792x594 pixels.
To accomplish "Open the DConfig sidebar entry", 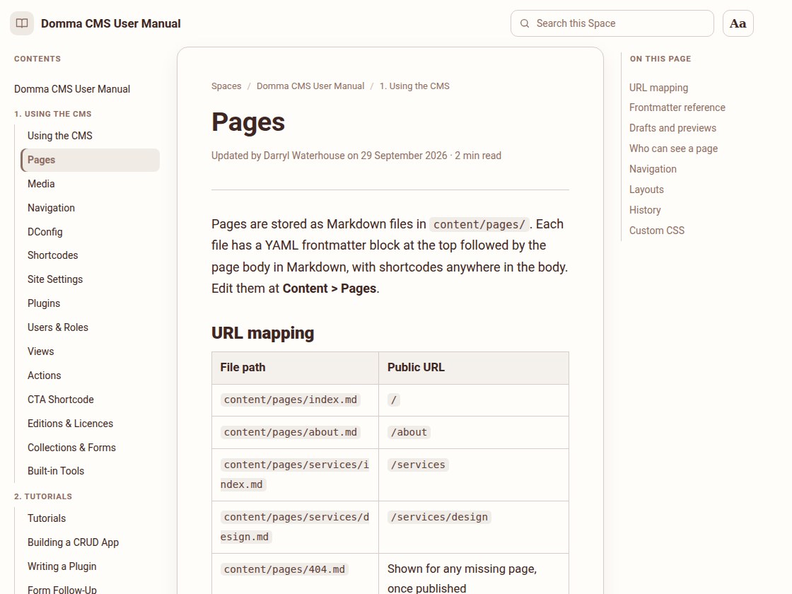I will (45, 232).
